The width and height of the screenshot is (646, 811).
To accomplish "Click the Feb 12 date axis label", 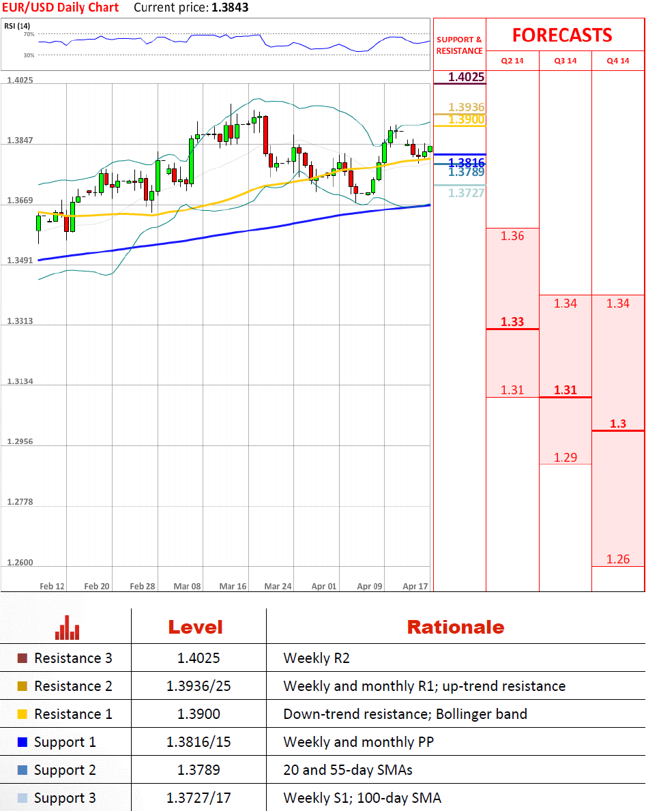I will (x=53, y=586).
